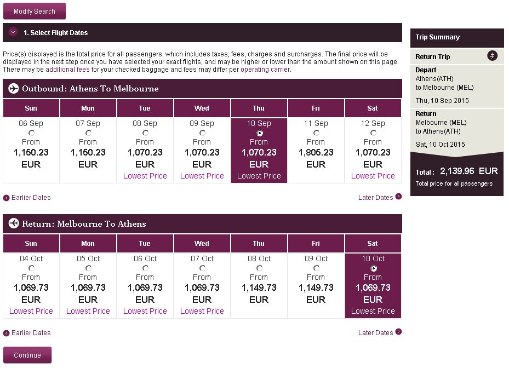The image size is (509, 368).
Task: Open the operating carrier link
Action: pyautogui.click(x=265, y=70)
